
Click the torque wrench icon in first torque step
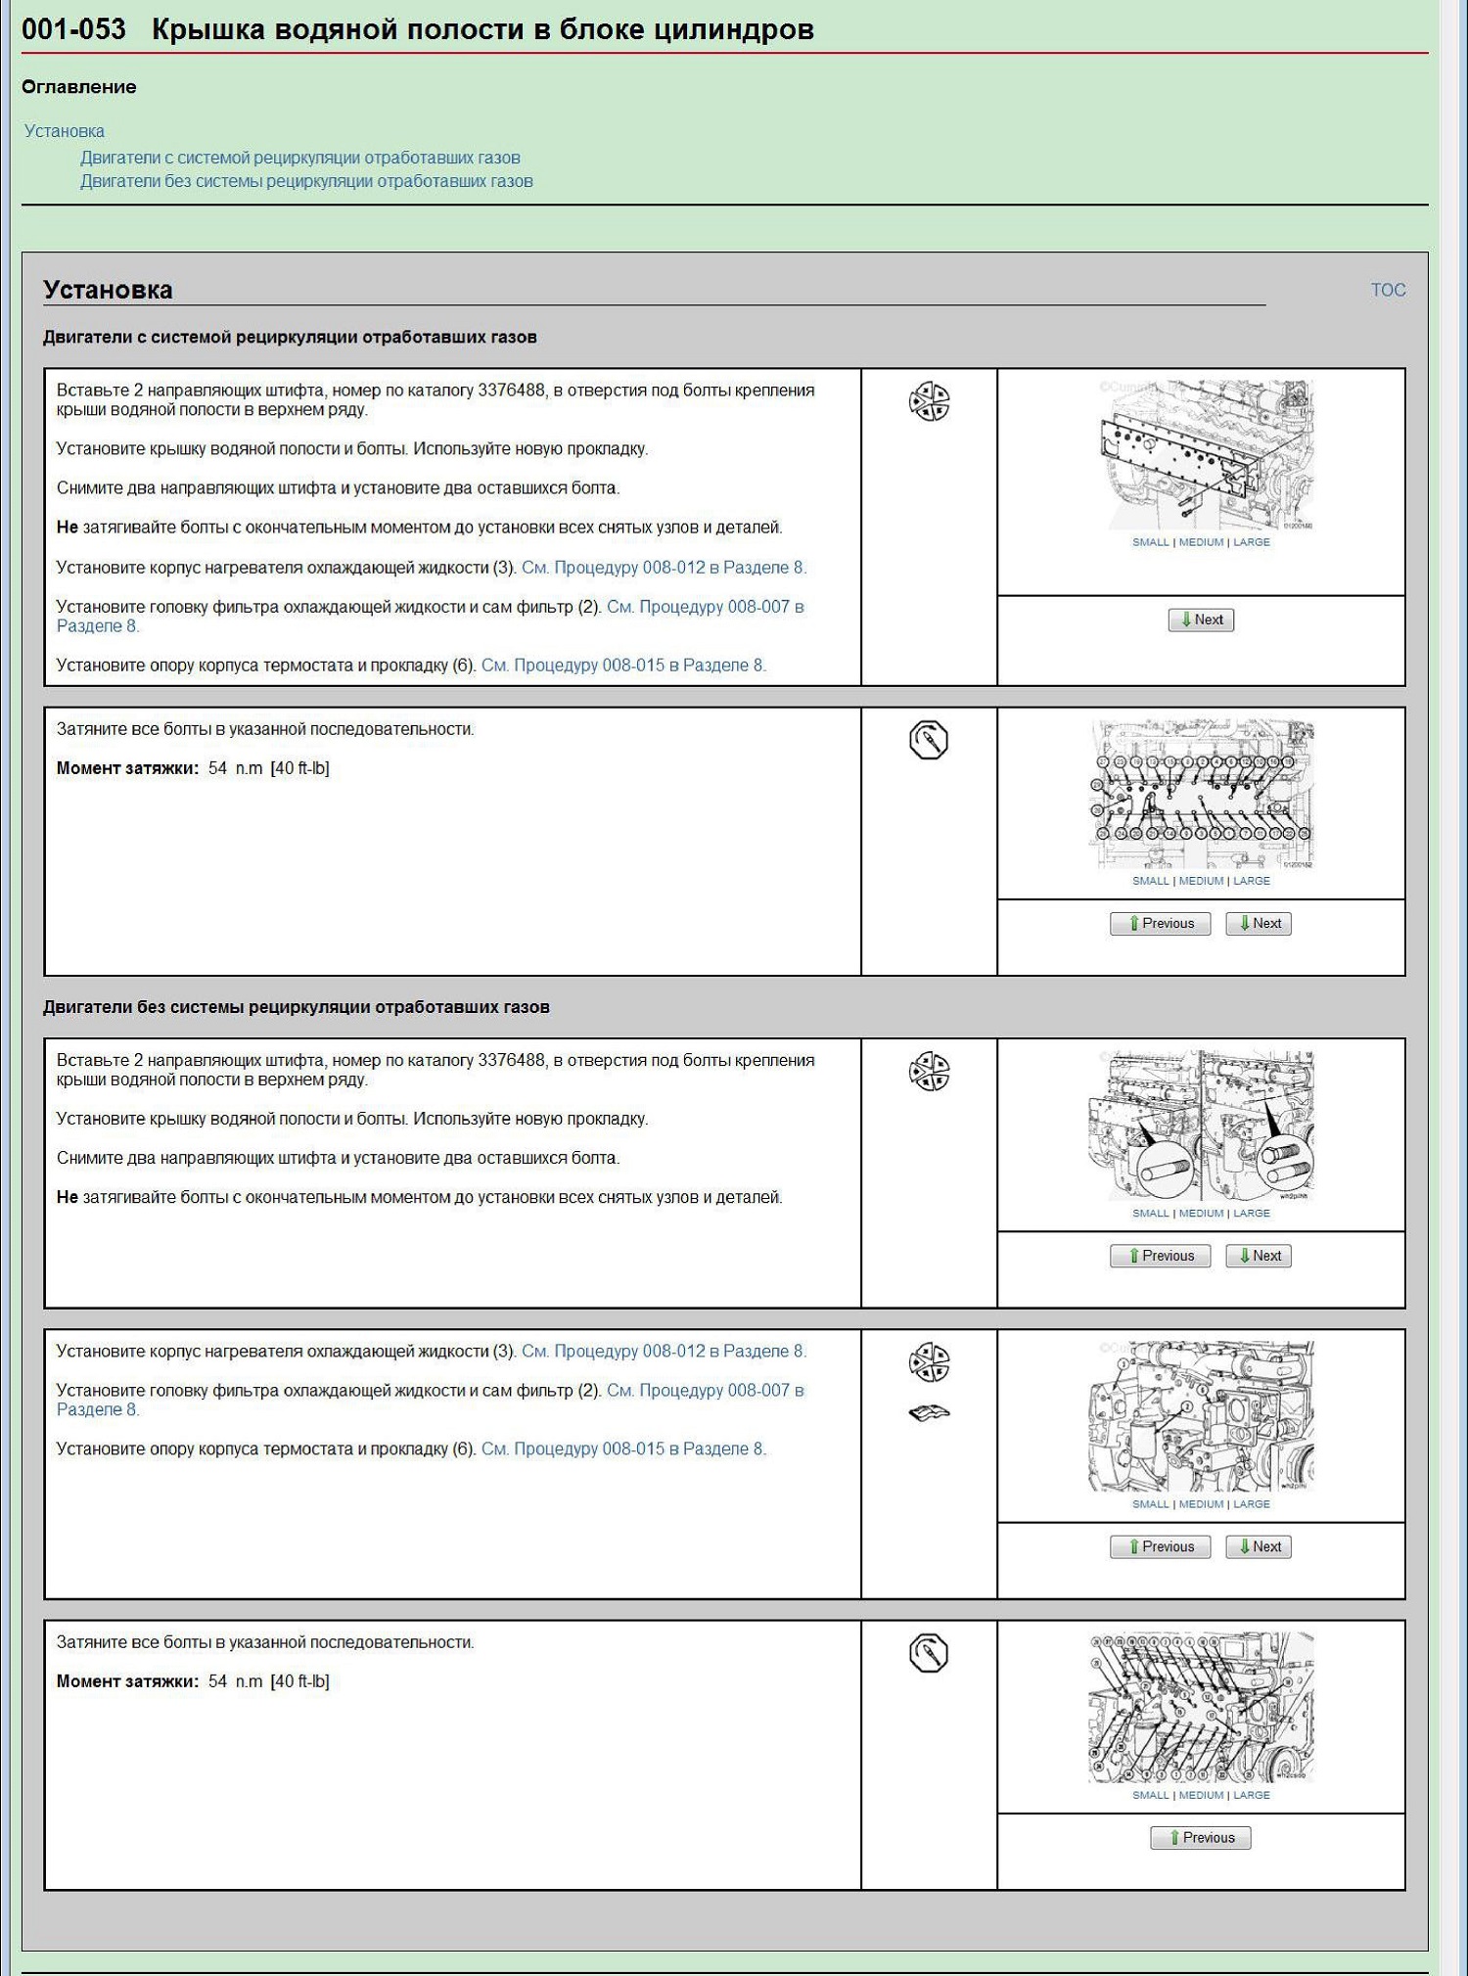(929, 740)
